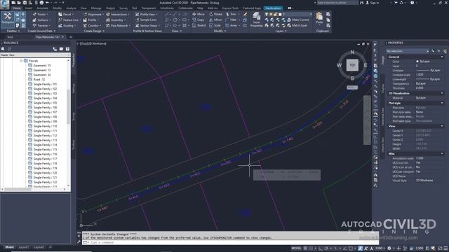Switch to the Home ribbon tab

17,8
